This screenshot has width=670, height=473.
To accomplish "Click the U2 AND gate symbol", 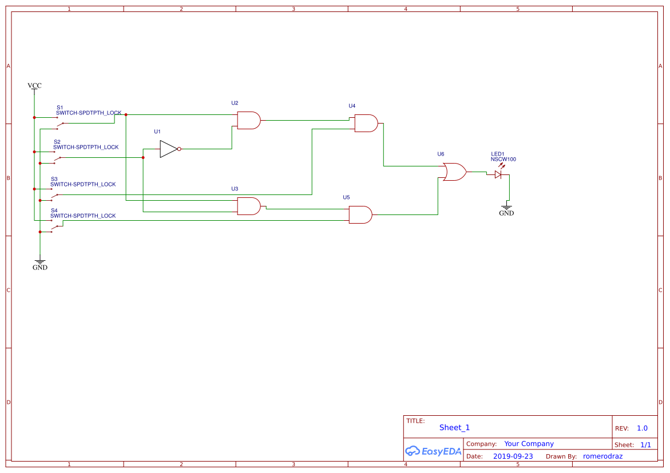I will [x=249, y=120].
